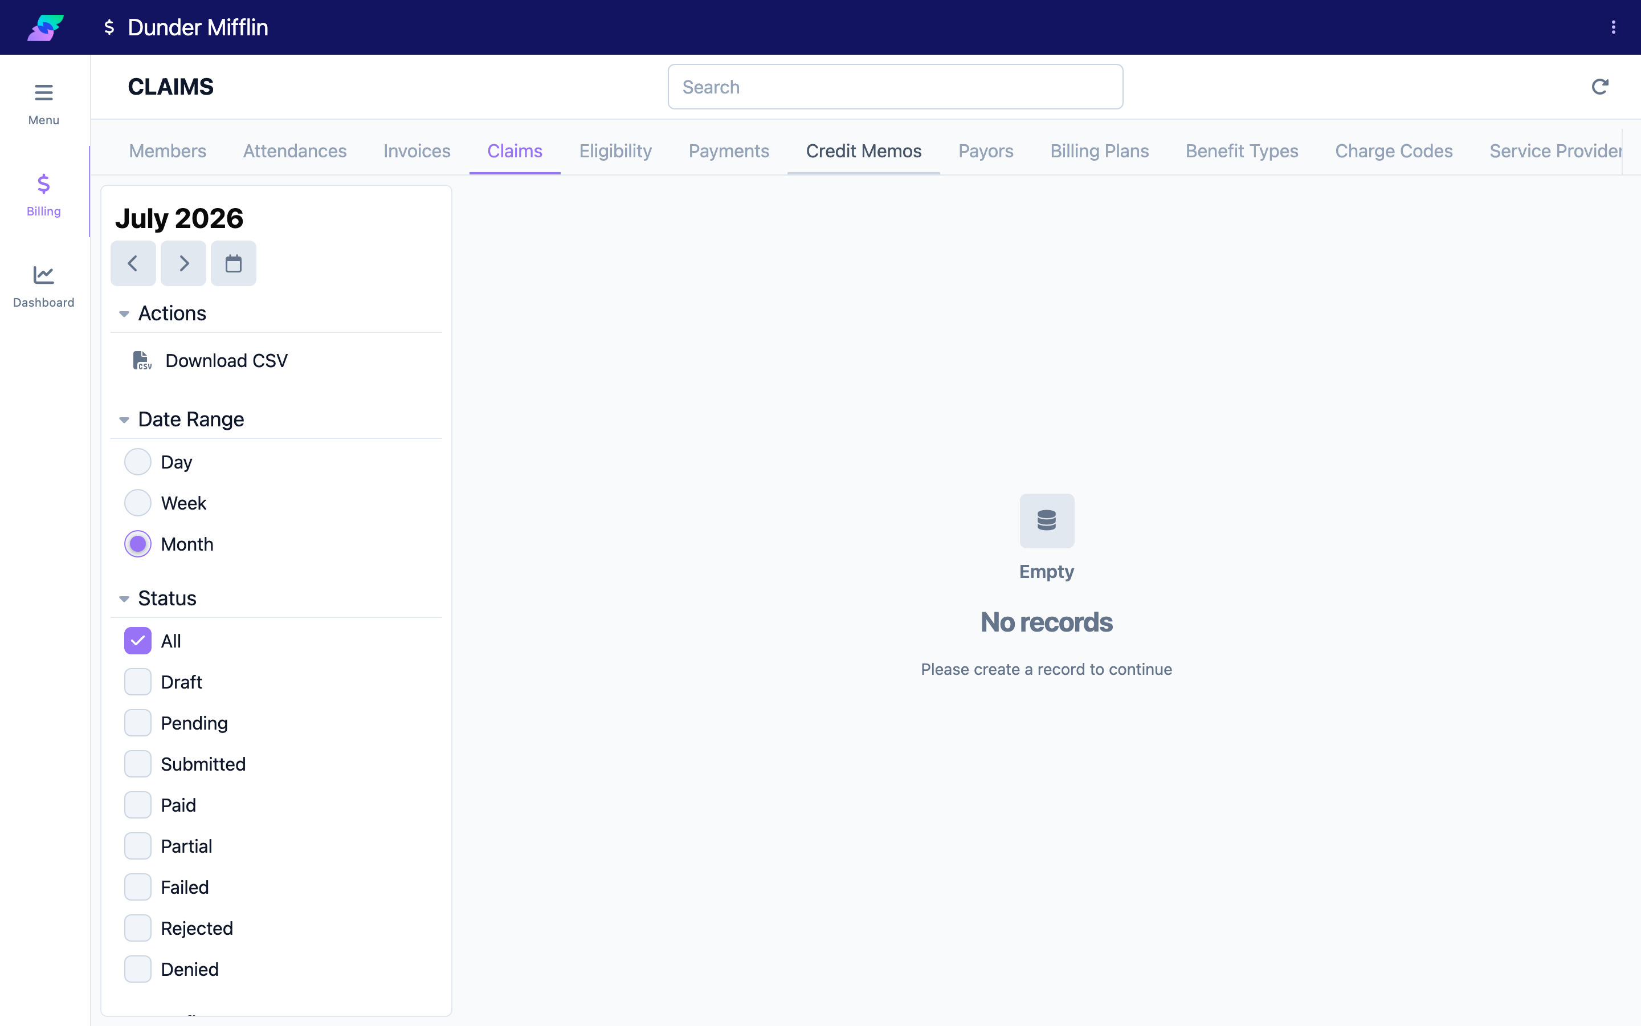Click the Empty database icon
This screenshot has height=1026, width=1641.
(x=1046, y=520)
